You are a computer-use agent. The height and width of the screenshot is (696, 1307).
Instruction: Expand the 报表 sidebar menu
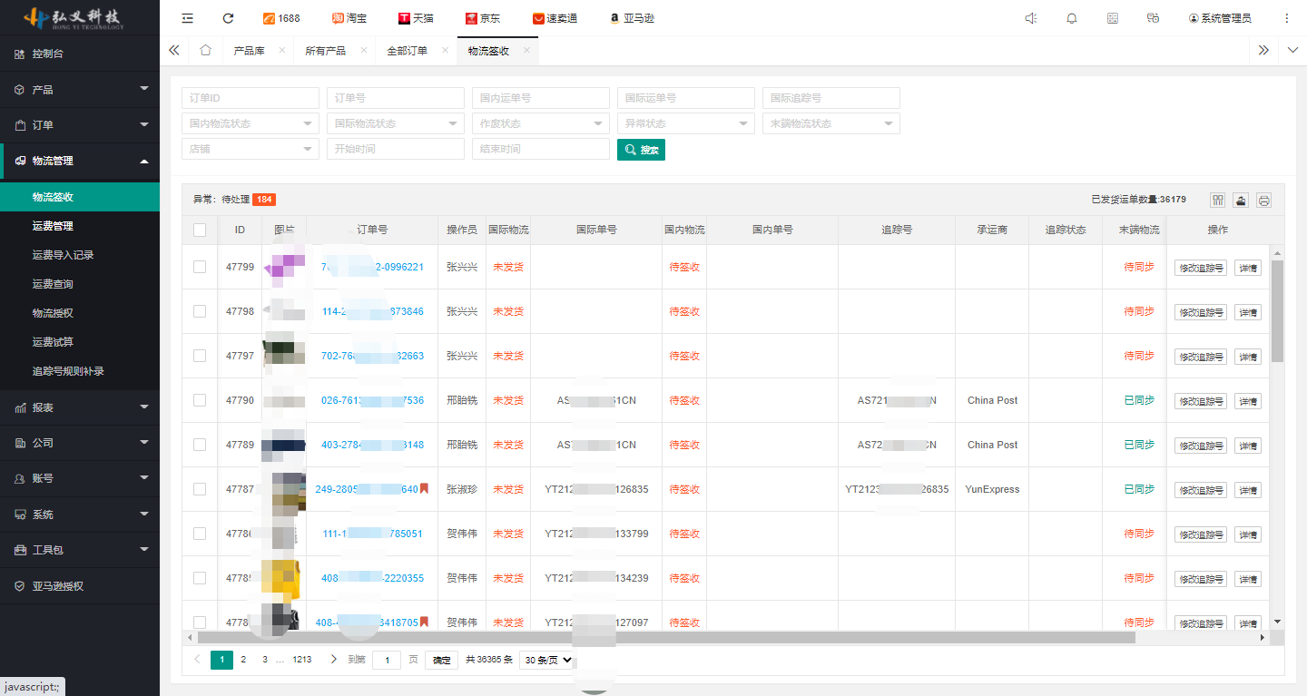(x=80, y=407)
